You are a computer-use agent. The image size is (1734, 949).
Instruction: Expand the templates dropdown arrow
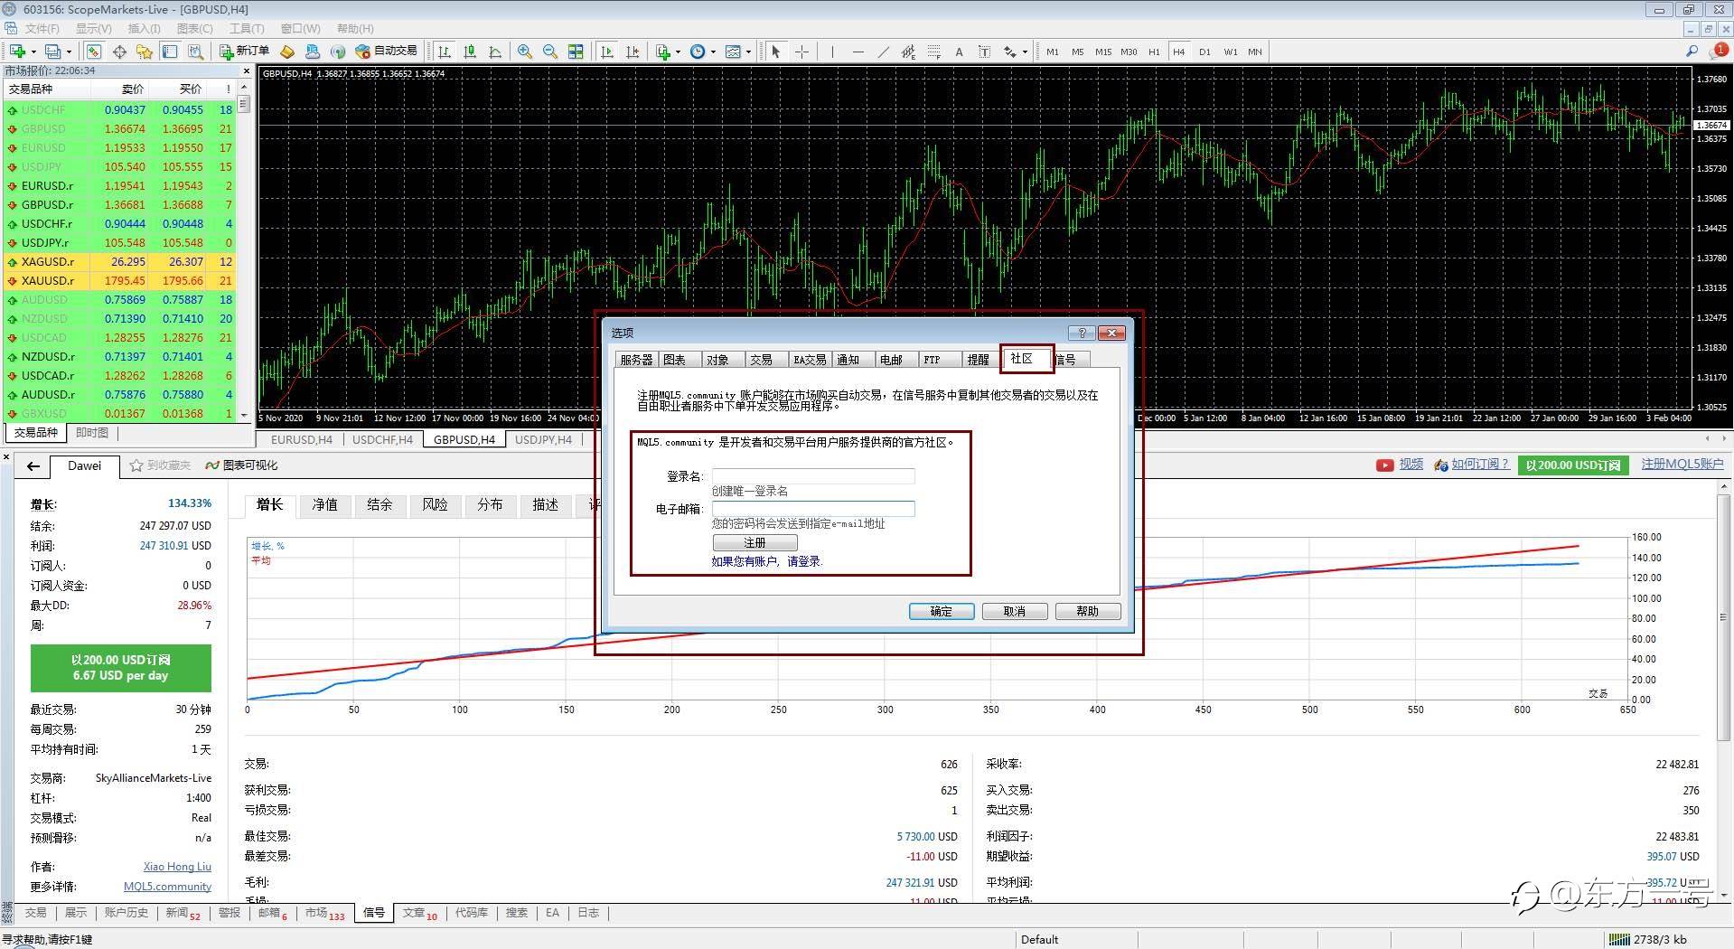coord(748,52)
